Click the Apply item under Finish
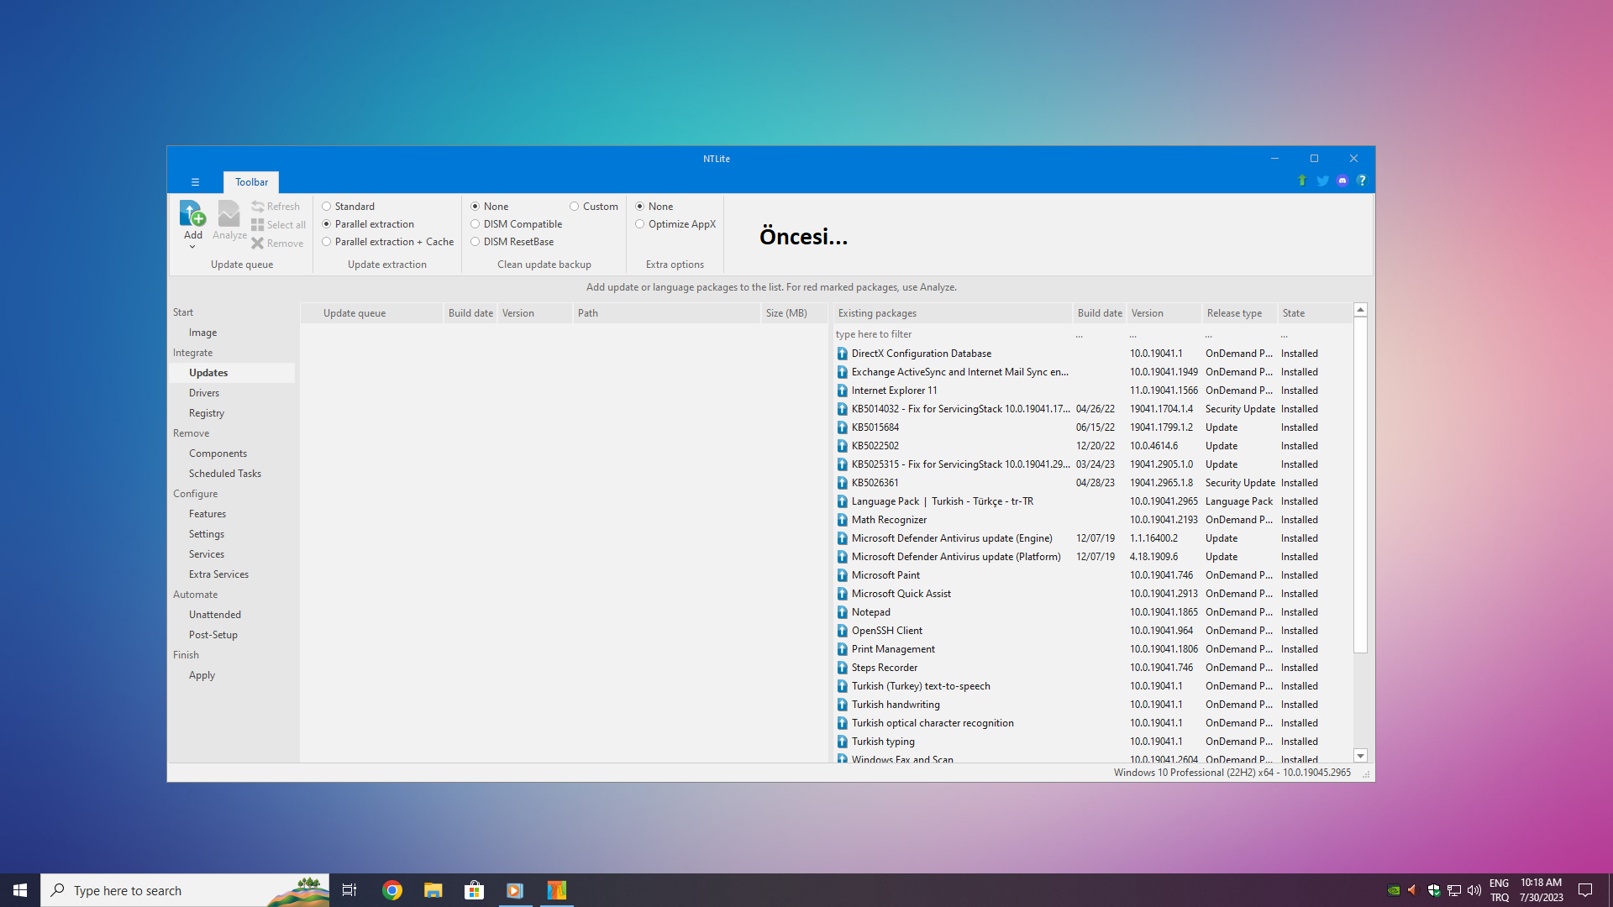The height and width of the screenshot is (907, 1613). [202, 675]
